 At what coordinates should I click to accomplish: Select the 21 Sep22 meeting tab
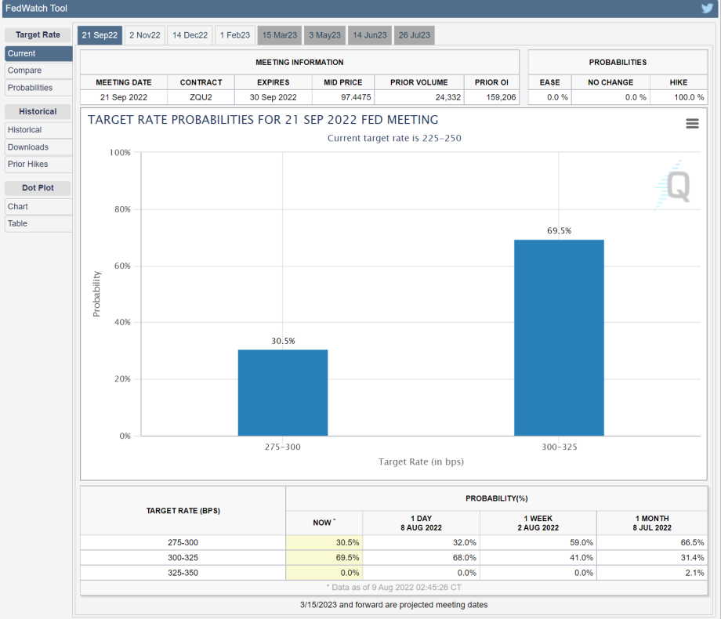[100, 35]
